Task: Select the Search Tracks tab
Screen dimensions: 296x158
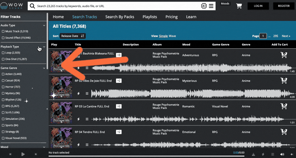Action: (84, 17)
